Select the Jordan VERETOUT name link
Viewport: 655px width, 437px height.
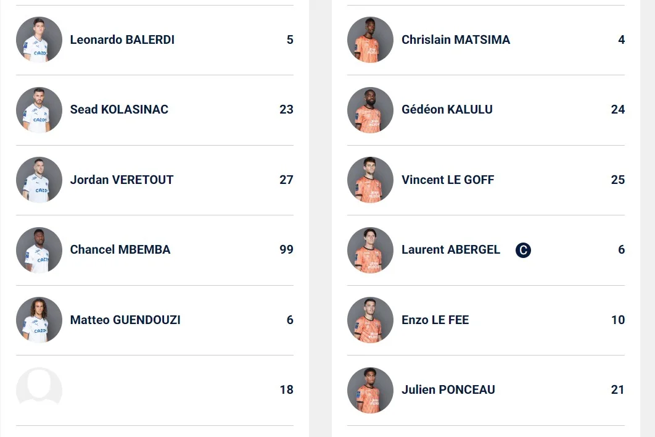pos(122,180)
